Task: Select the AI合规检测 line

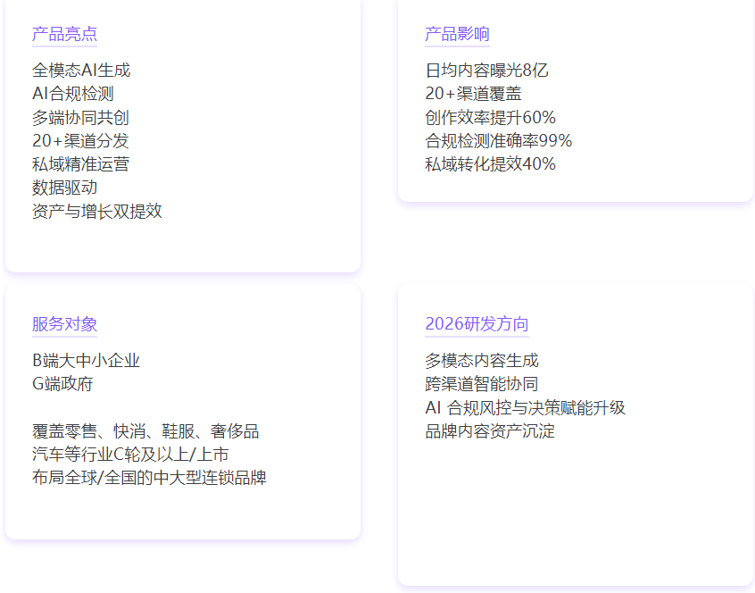Action: [73, 94]
